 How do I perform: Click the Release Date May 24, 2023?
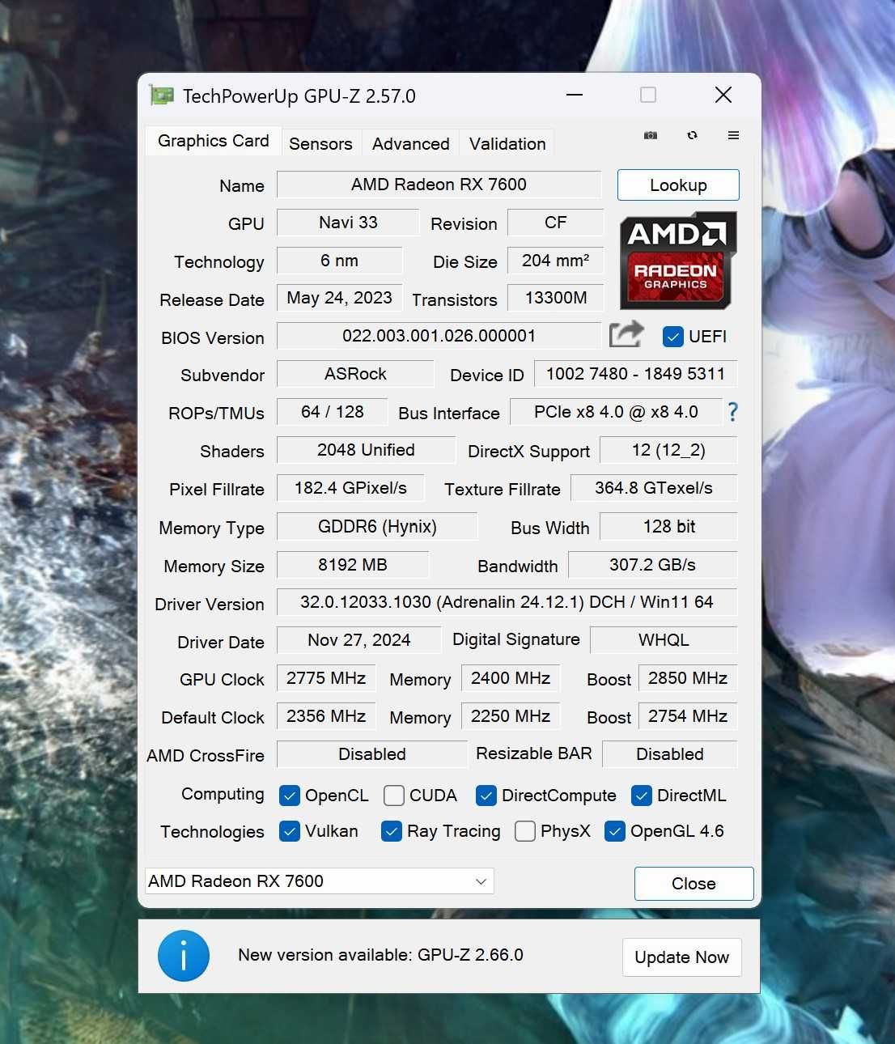(339, 298)
